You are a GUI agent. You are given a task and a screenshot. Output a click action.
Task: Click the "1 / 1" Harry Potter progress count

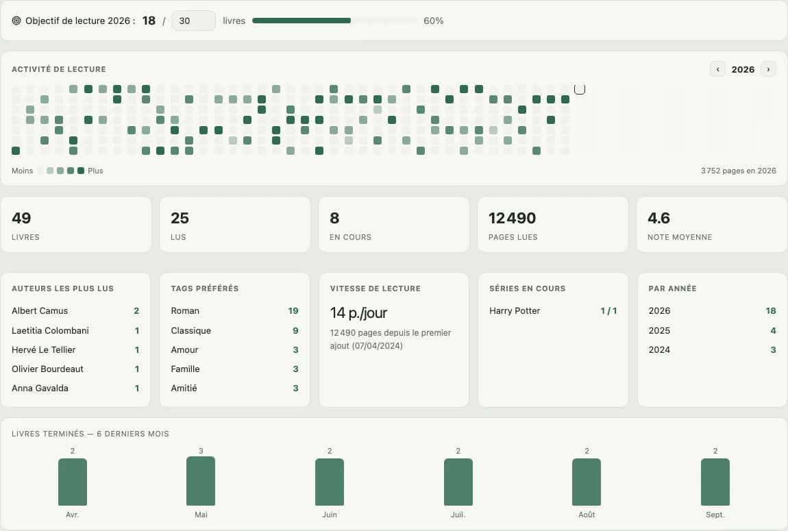point(608,311)
